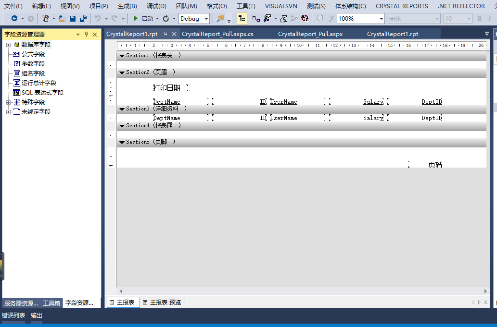Click the insert chart icon
The height and width of the screenshot is (327, 497).
pyautogui.click(x=294, y=19)
